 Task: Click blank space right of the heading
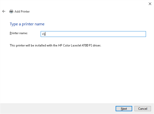coord(100,24)
